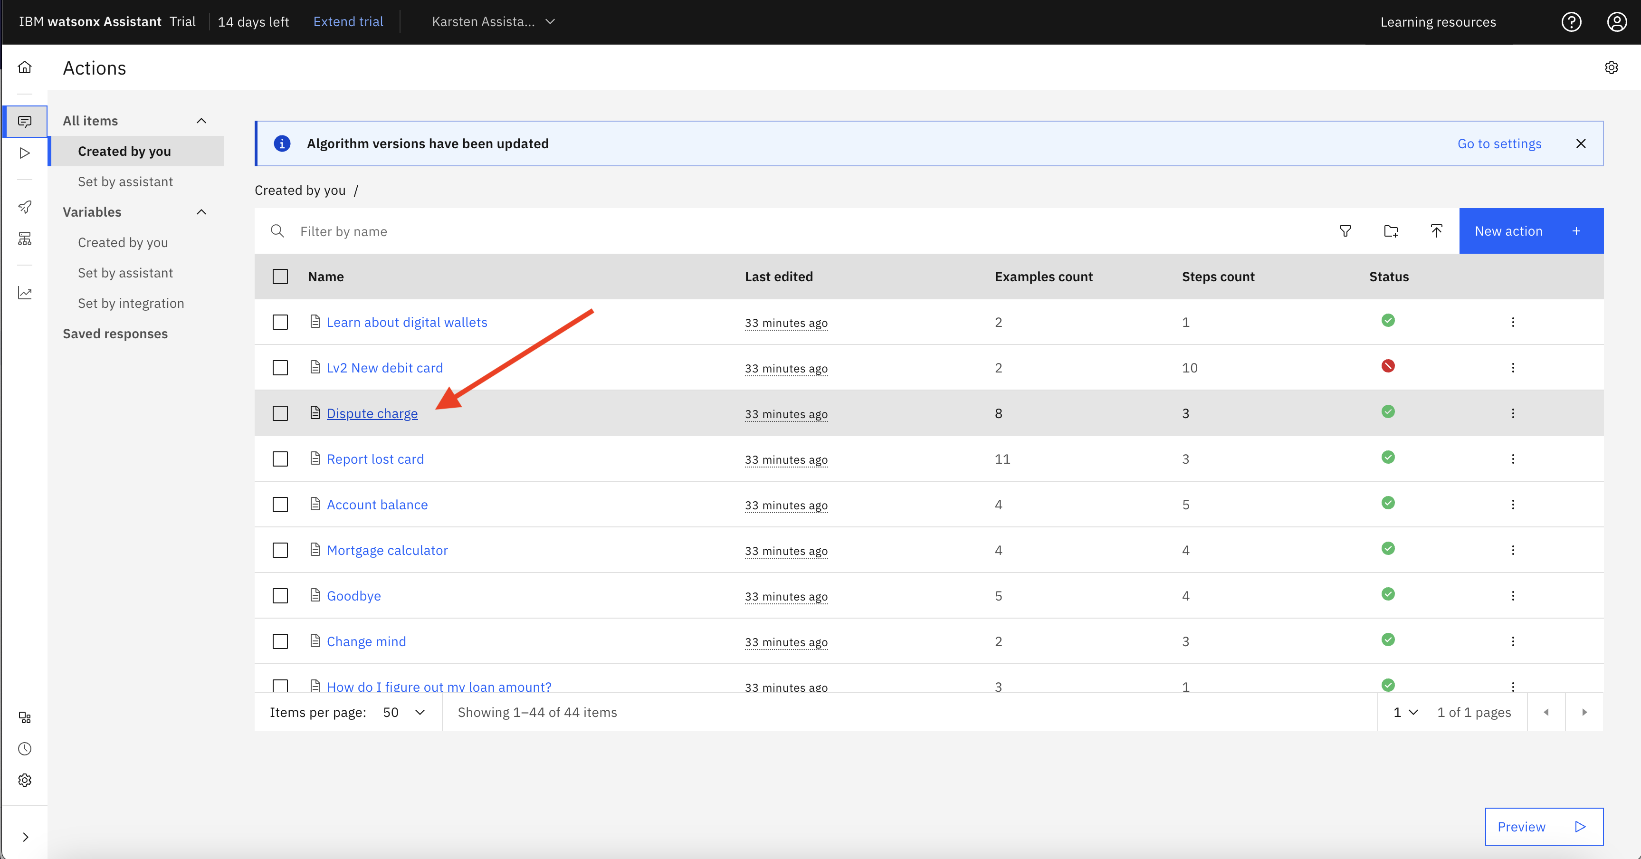Collapse the Variables section chevron
Image resolution: width=1641 pixels, height=859 pixels.
coord(201,212)
